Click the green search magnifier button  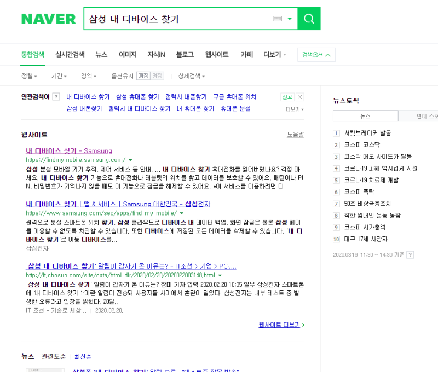309,19
